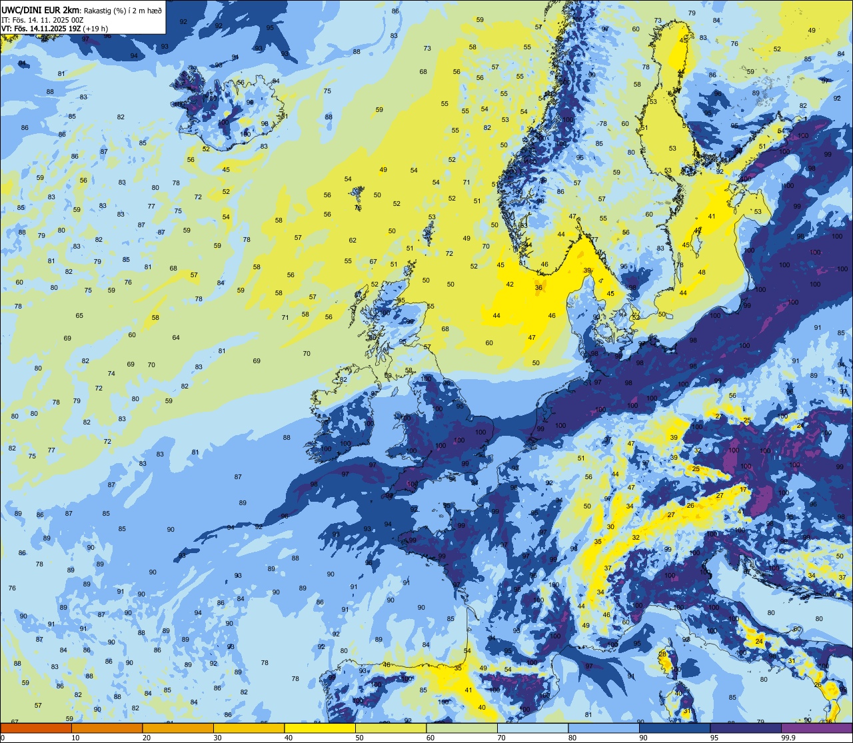Screen dimensions: 853x743
Task: Select the 95–99.9% navy legend swatch
Action: [746, 728]
